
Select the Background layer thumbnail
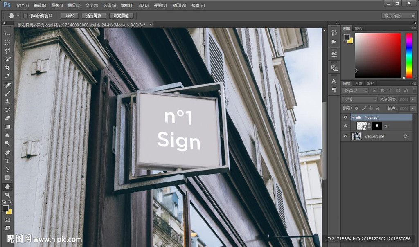click(356, 136)
